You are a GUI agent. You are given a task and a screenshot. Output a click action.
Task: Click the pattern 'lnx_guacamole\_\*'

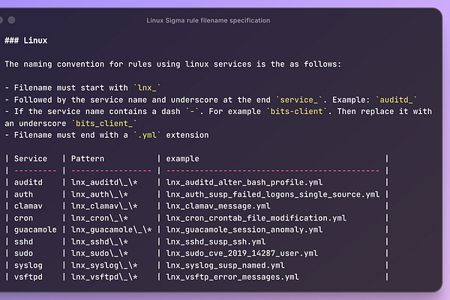click(111, 230)
